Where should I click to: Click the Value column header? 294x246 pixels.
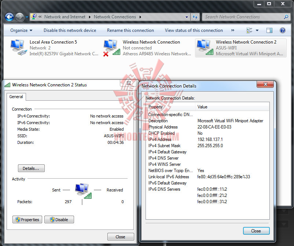232,107
